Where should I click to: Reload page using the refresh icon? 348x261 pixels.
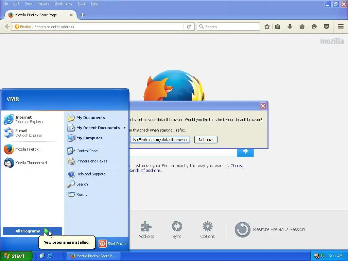click(x=189, y=27)
